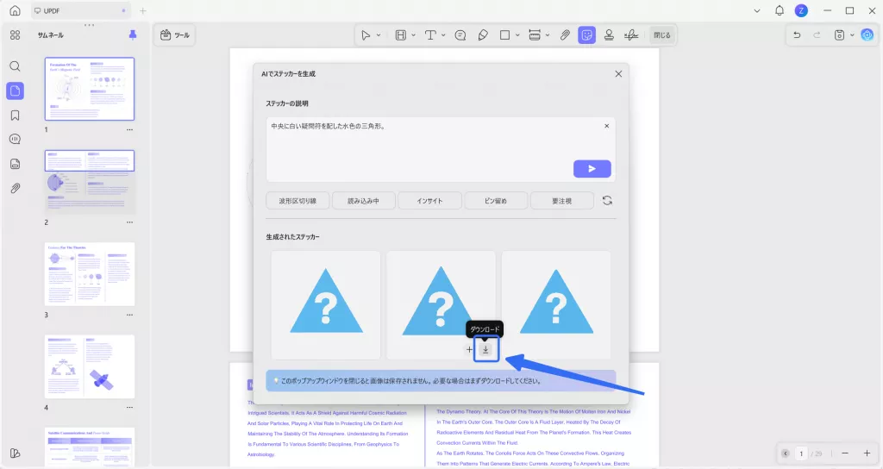Open the comments panel icon in sidebar
This screenshot has height=469, width=883.
[x=16, y=139]
